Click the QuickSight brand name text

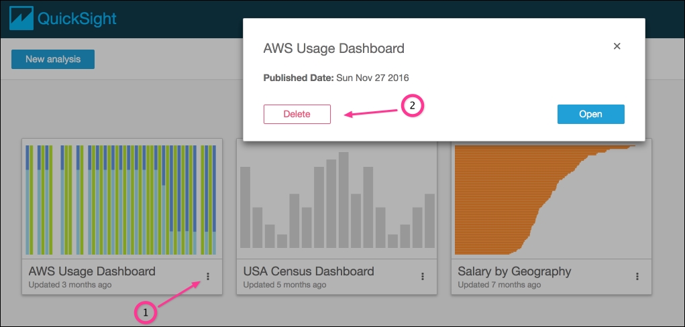[x=77, y=19]
